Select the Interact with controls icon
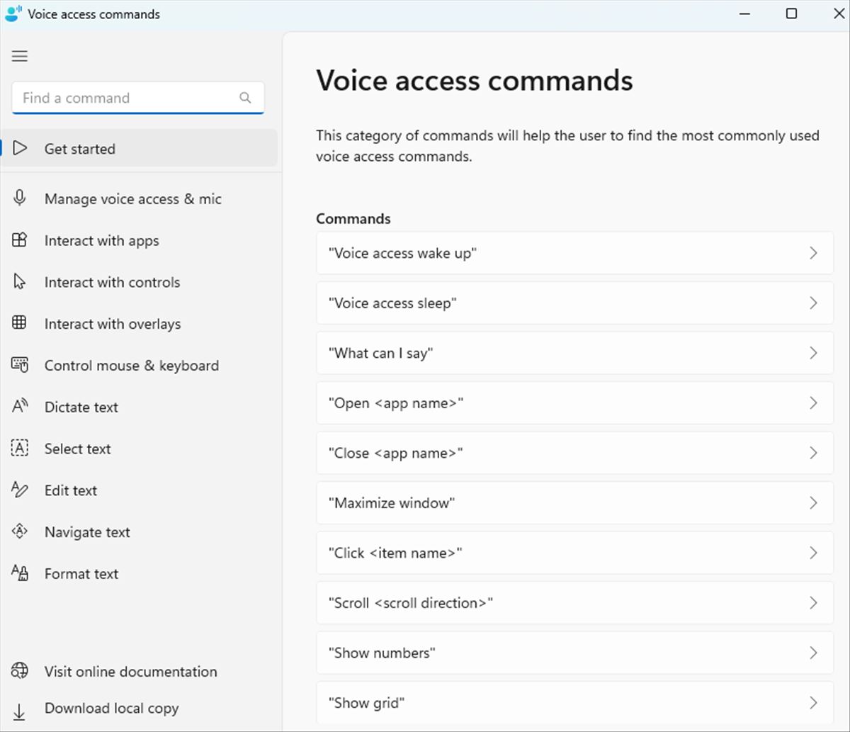The height and width of the screenshot is (732, 850). click(19, 282)
